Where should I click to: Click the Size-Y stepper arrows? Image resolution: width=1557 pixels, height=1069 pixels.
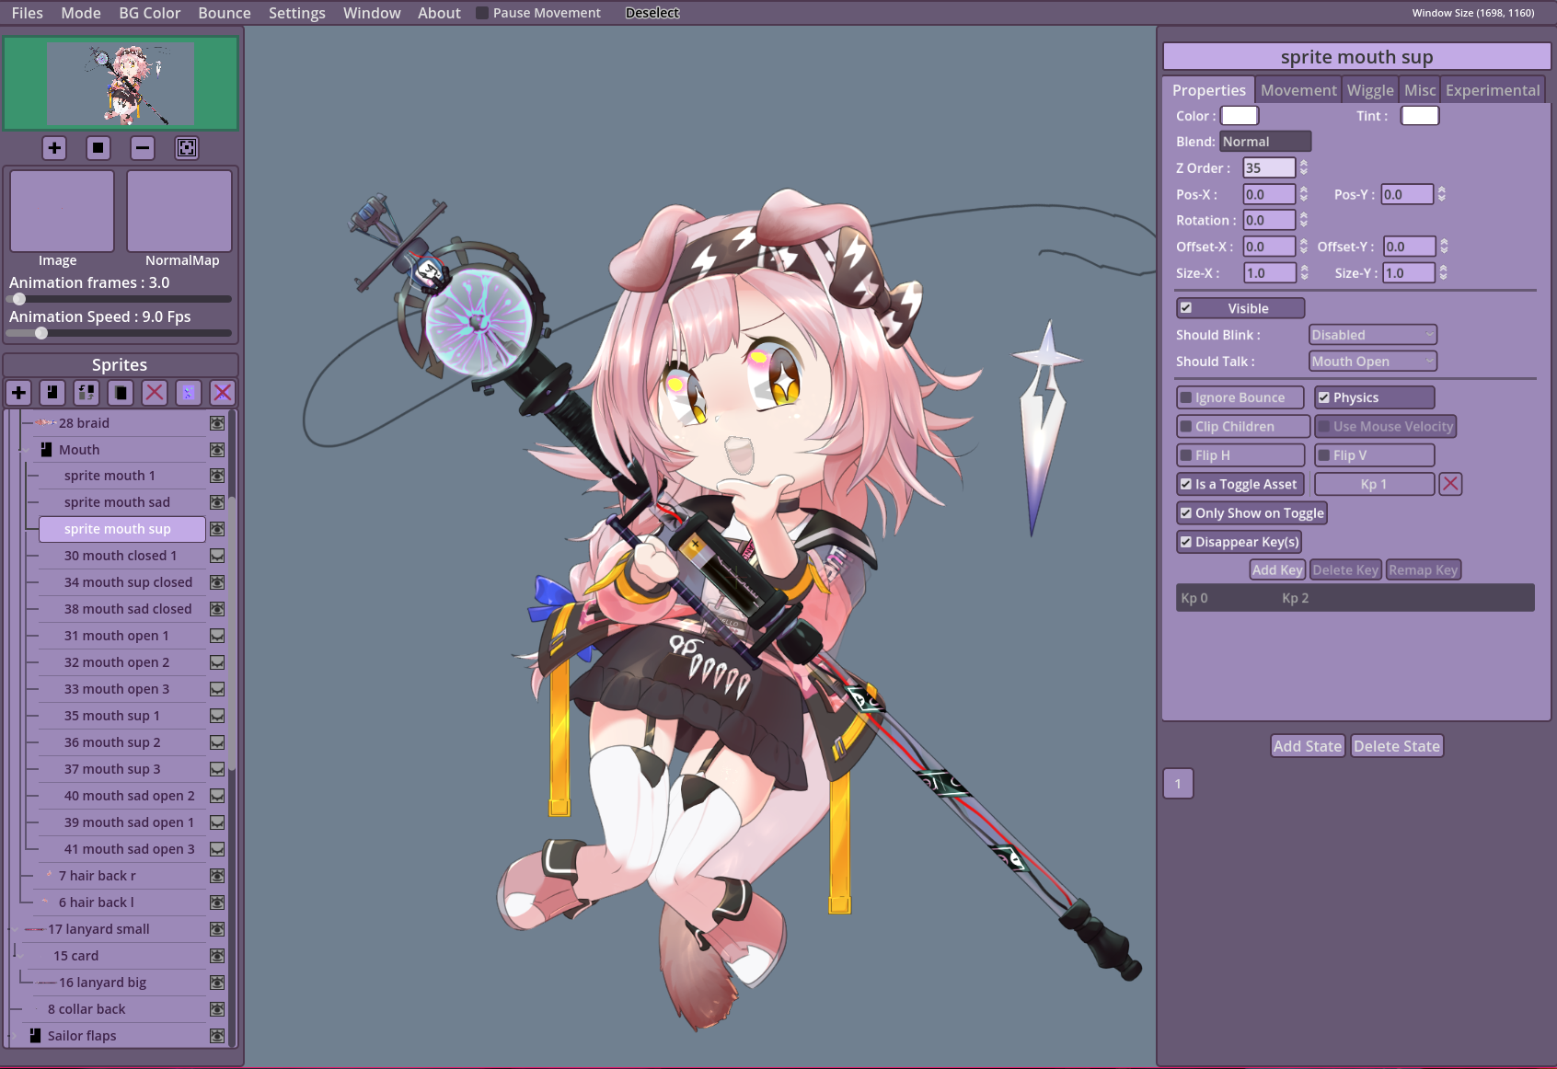click(1443, 272)
